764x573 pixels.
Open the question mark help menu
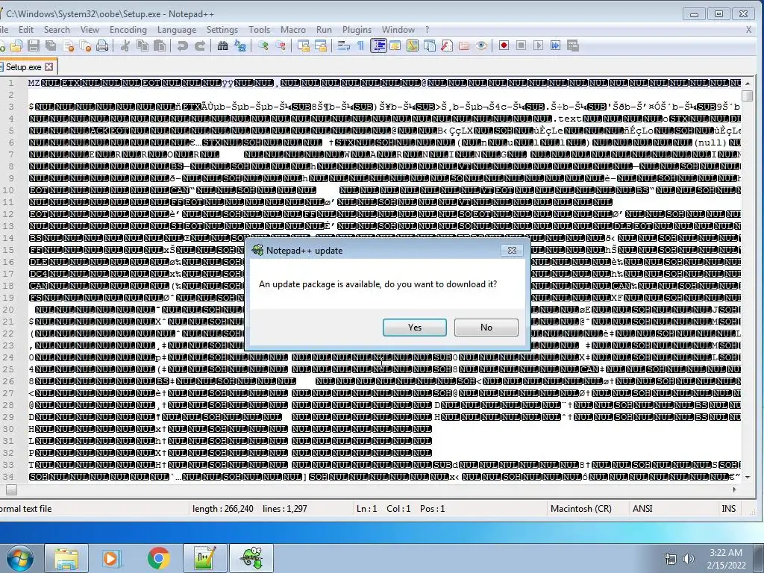click(x=428, y=30)
